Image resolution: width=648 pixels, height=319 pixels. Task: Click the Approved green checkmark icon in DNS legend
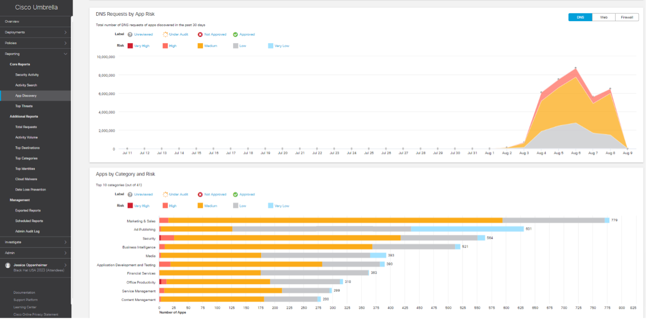point(236,35)
